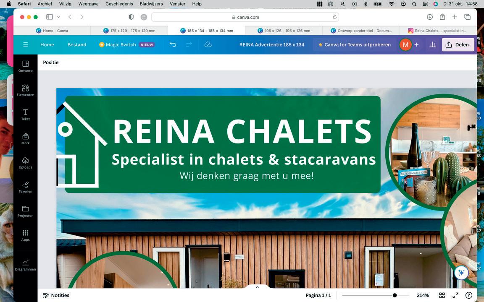The width and height of the screenshot is (484, 302).
Task: Switch to Reina Chalets Instagram tab
Action: click(x=438, y=31)
